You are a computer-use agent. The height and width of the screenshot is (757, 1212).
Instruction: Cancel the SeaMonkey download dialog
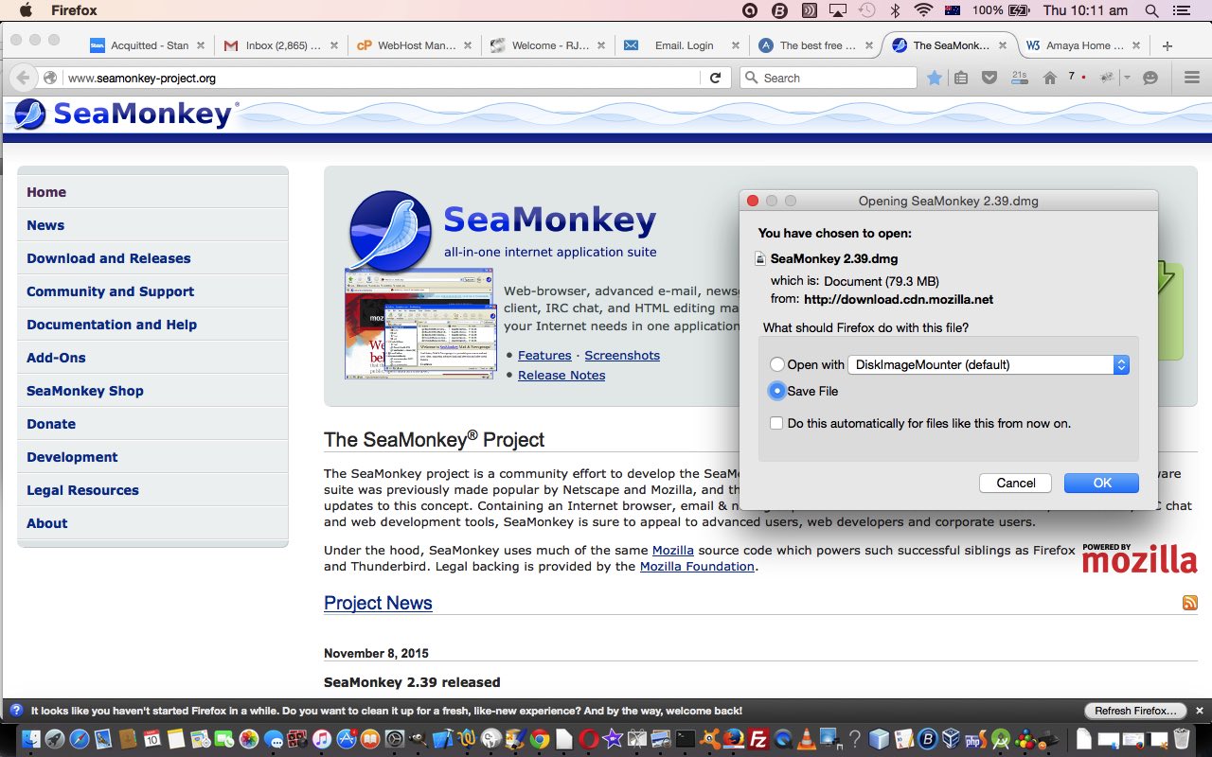pos(1016,483)
